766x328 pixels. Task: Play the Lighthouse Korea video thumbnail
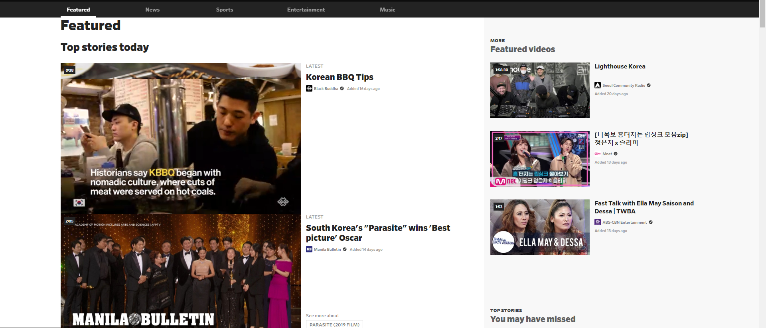point(540,90)
